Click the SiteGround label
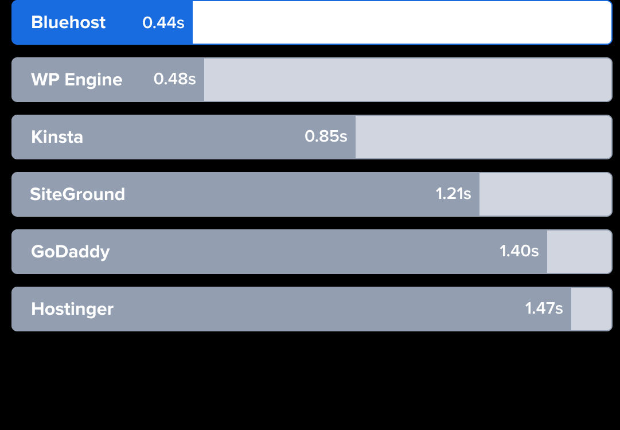620x430 pixels. click(77, 194)
